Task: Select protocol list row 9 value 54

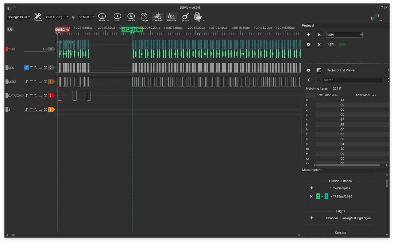Action: click(352, 144)
